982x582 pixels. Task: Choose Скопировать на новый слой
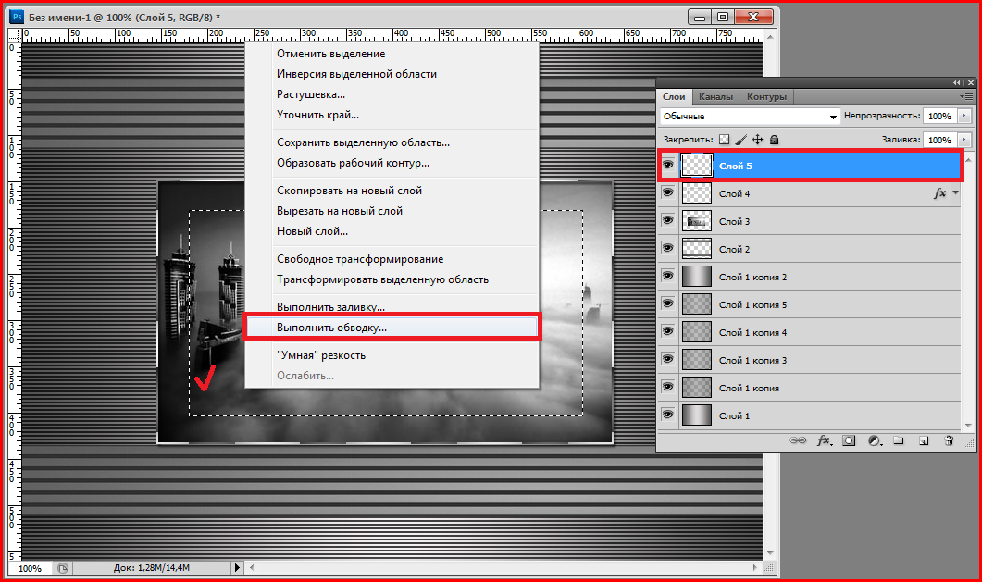coord(350,191)
